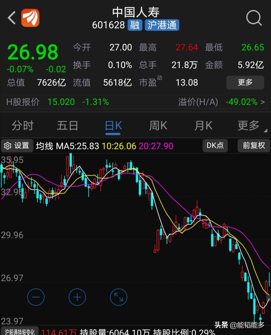This screenshot has height=335, width=271.
Task: Expand the 溢价(H/A) detail arrow
Action: [x=262, y=102]
